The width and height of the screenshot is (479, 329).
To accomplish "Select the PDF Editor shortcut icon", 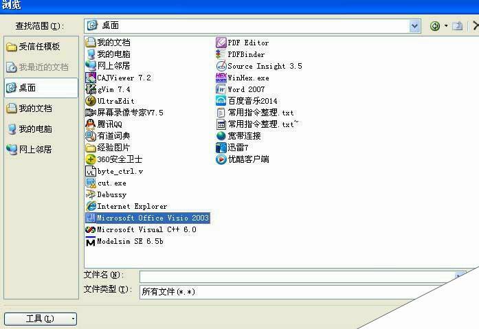I will click(221, 43).
